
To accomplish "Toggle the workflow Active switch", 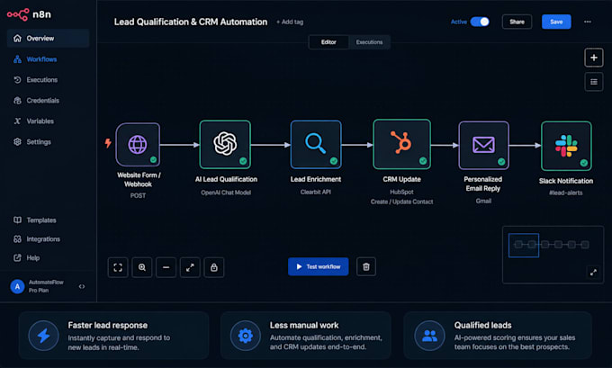I will 480,22.
